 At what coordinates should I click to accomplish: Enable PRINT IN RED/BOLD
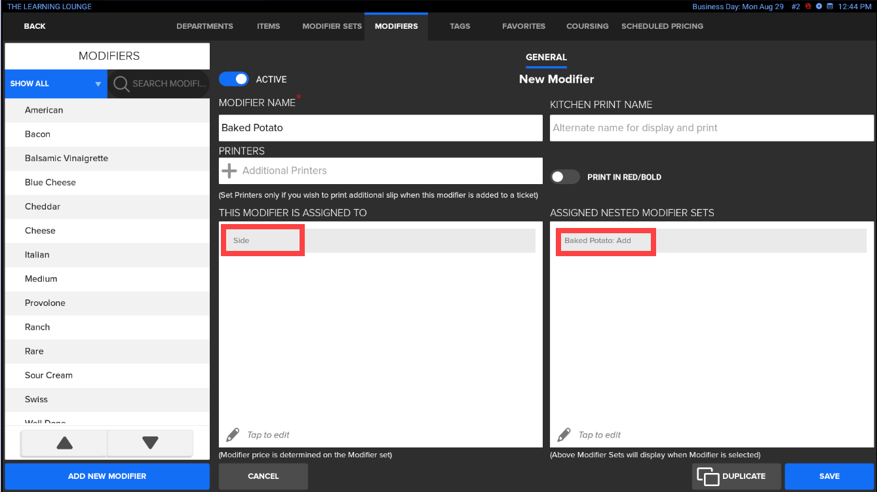tap(564, 177)
